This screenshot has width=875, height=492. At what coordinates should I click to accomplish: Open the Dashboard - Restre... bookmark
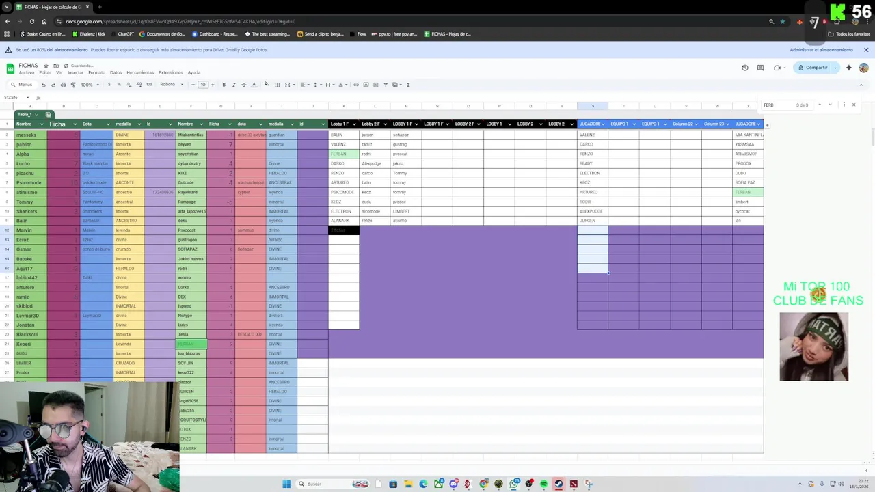tap(215, 33)
